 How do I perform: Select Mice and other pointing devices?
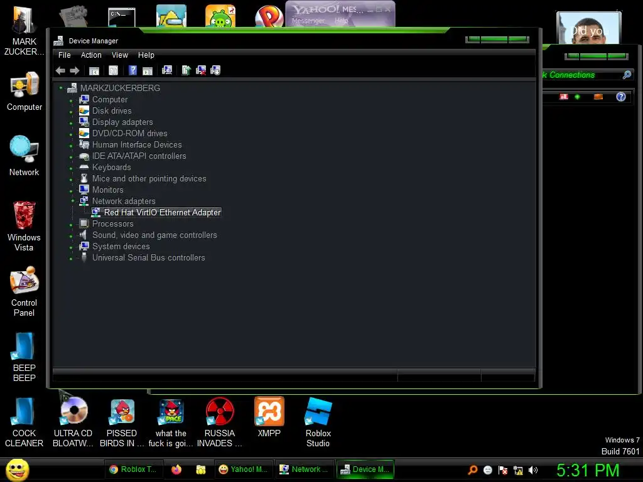(x=149, y=179)
